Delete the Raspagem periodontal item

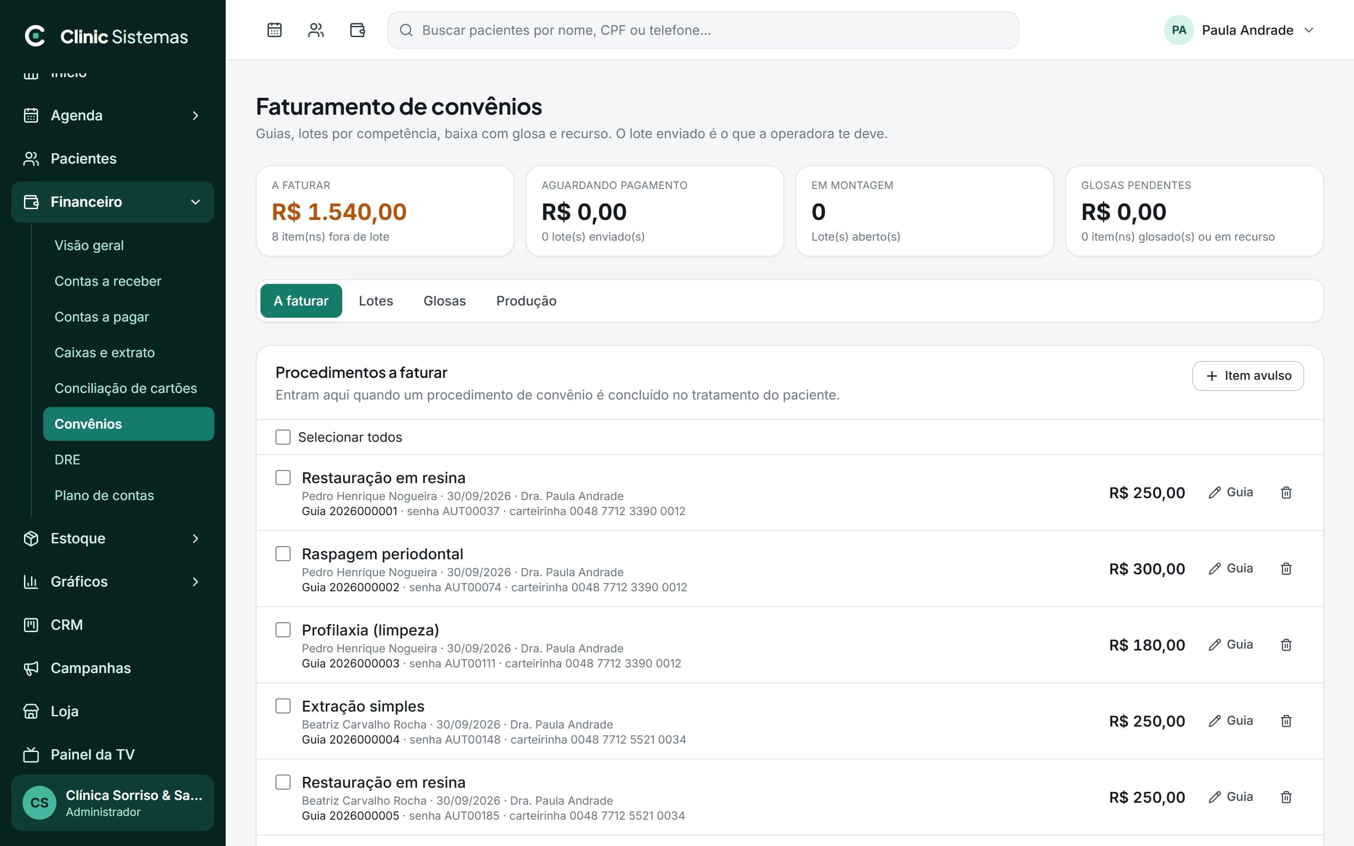coord(1286,569)
